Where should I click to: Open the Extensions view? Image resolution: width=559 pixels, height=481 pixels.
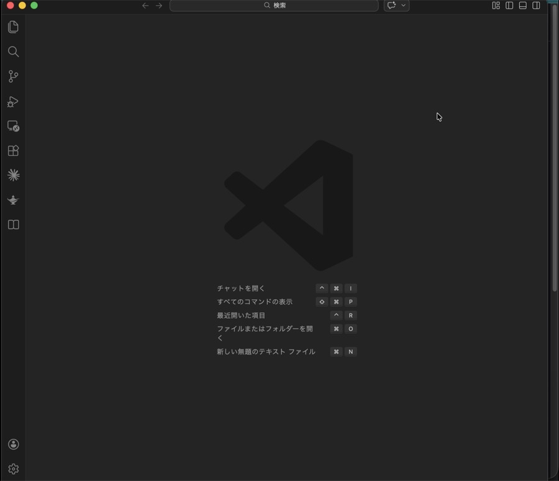pyautogui.click(x=13, y=151)
